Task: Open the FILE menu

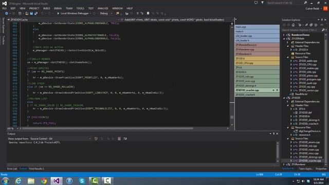Action: coord(4,8)
